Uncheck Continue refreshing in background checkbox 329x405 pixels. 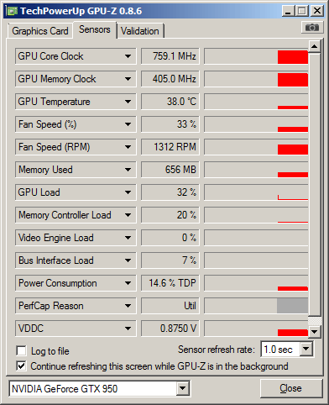click(x=22, y=366)
